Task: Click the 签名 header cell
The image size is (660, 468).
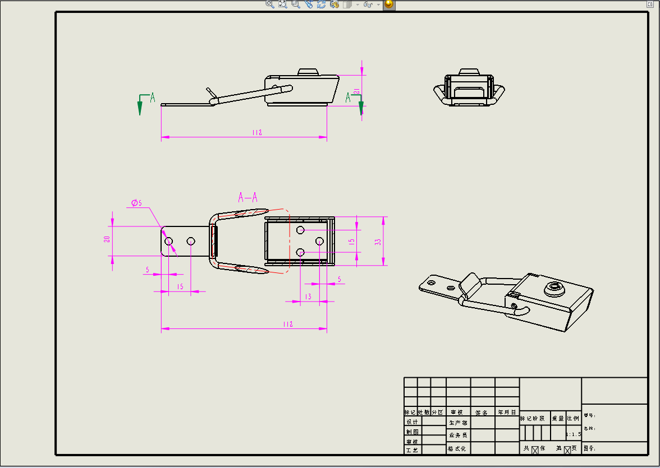Action: (x=483, y=413)
